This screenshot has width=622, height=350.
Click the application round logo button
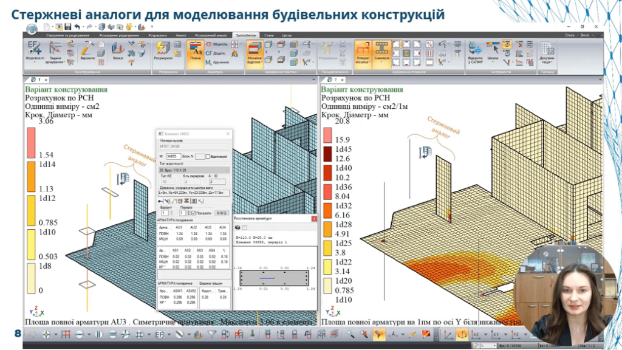point(32,28)
